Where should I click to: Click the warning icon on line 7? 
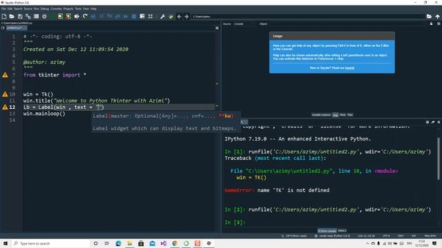pos(5,75)
